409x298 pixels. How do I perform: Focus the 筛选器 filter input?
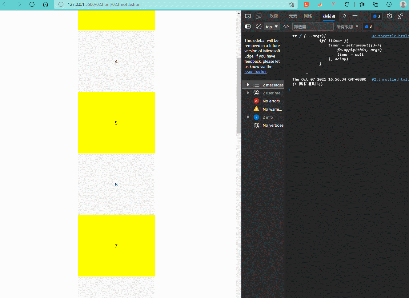[312, 27]
